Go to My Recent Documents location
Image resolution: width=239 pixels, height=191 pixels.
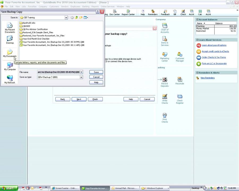pyautogui.click(x=10, y=28)
